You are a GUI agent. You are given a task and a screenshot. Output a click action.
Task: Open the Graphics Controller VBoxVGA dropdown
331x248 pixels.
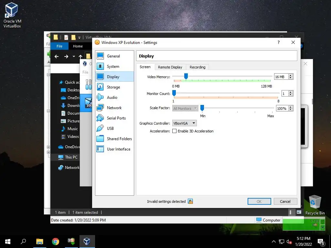tap(185, 123)
